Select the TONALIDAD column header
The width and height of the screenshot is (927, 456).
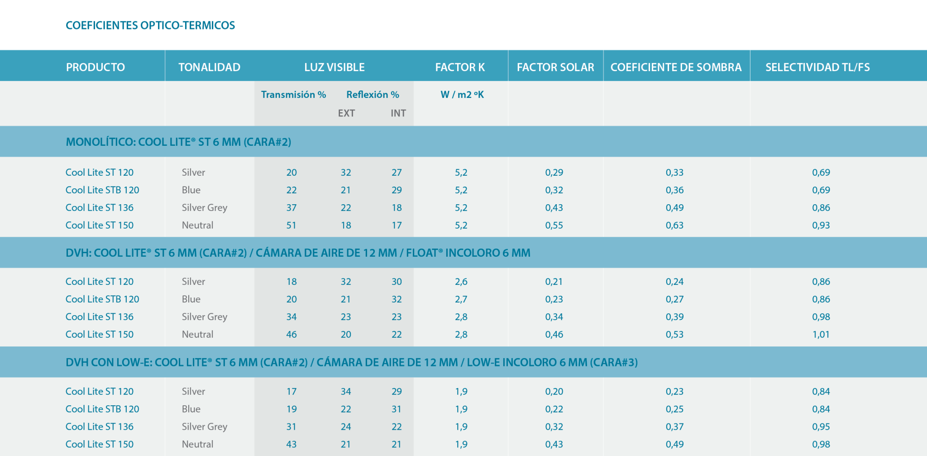point(209,67)
